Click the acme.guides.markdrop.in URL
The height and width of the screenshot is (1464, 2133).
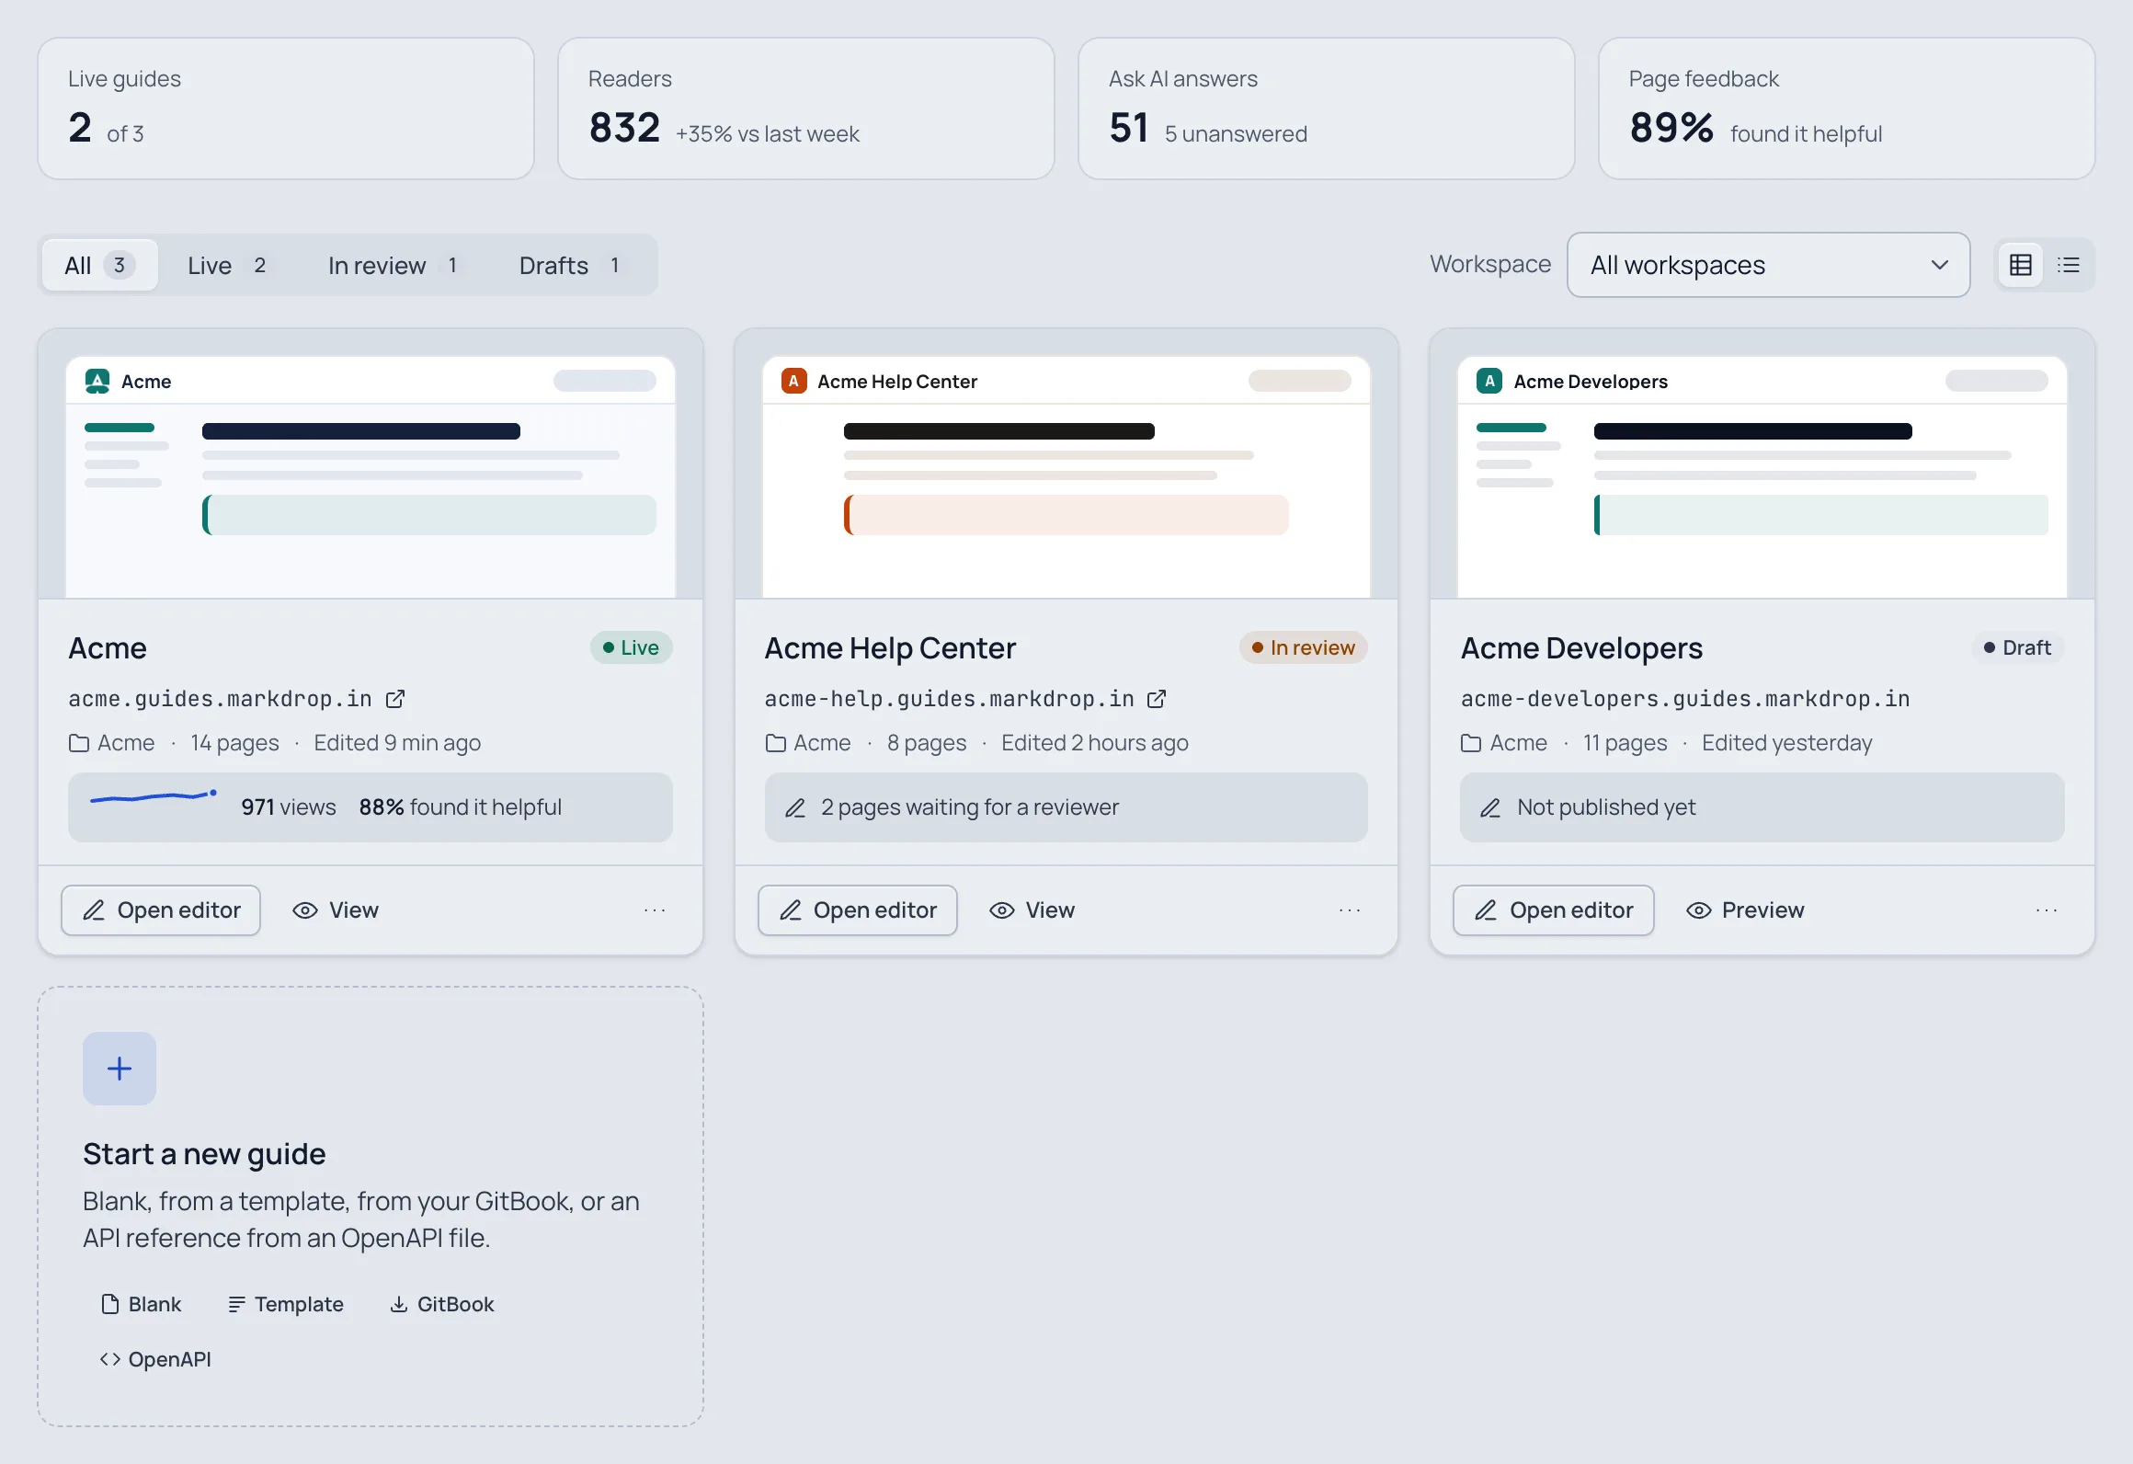[220, 699]
